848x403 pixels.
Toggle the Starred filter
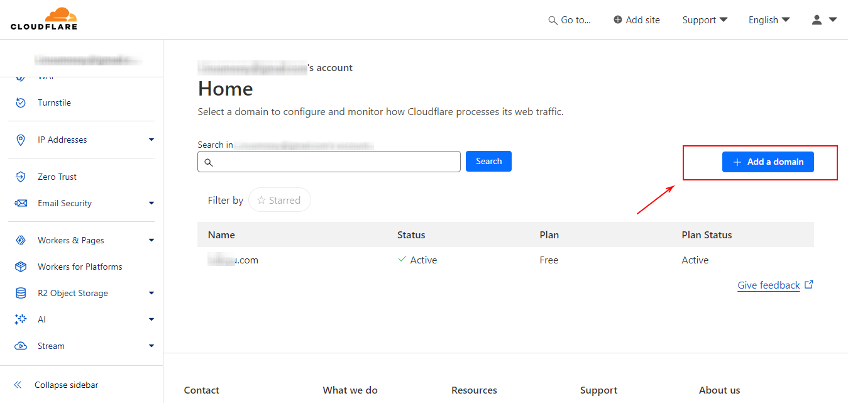[279, 200]
